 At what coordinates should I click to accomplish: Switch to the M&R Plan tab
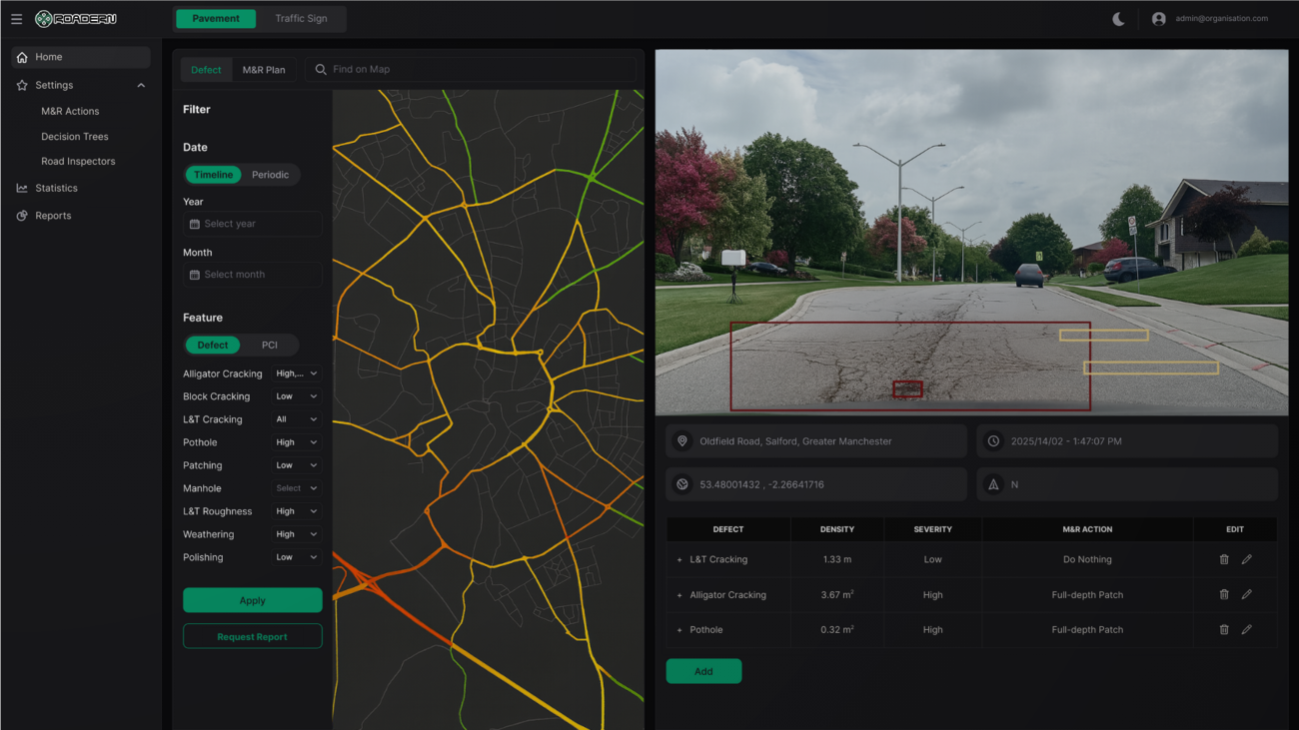(x=264, y=69)
